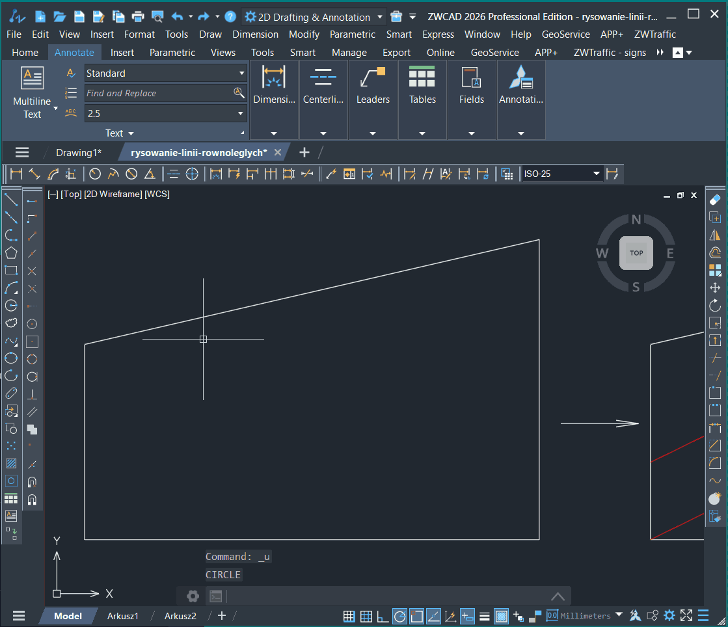Screen dimensions: 728x627
Task: Switch to the Parametric ribbon tab
Action: 172,53
